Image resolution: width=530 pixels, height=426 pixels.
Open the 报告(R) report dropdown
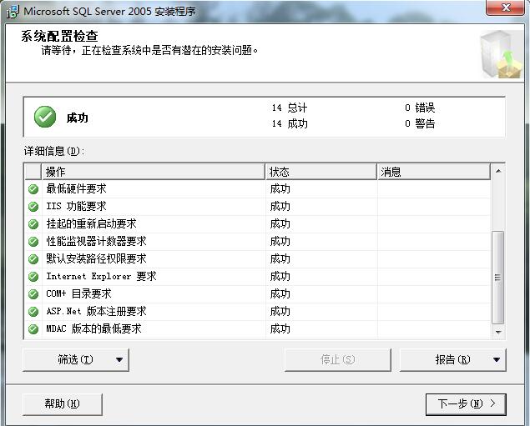coord(452,360)
